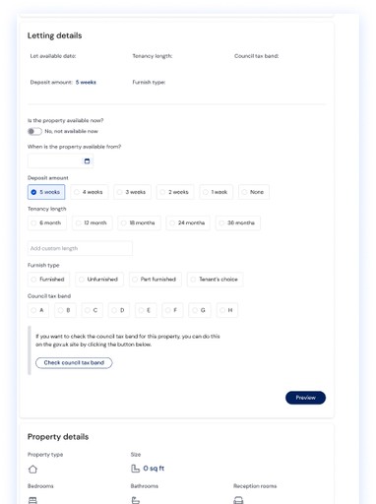This screenshot has height=504, width=376.
Task: Choose None for deposit amount
Action: tap(253, 192)
